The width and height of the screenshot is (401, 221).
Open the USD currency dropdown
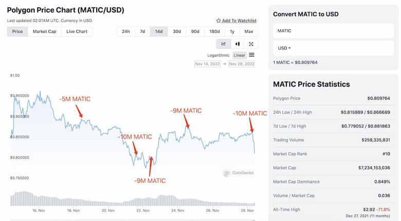point(284,48)
